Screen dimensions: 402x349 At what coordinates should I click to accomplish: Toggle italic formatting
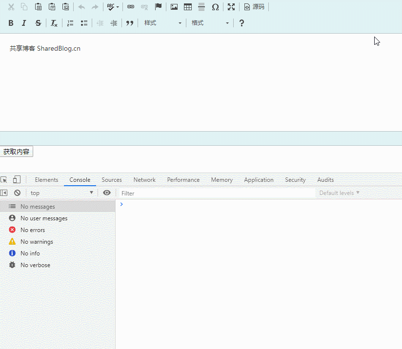pyautogui.click(x=24, y=23)
